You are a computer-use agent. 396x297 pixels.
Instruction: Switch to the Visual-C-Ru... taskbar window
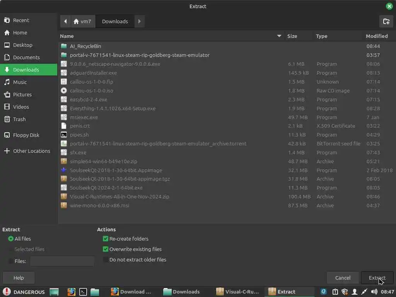pos(238,292)
